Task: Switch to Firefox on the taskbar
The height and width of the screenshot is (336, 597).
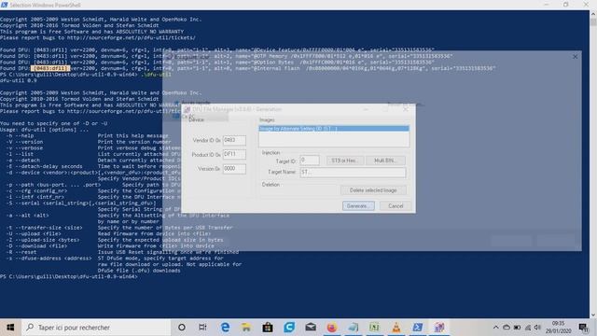Action: tap(332, 328)
